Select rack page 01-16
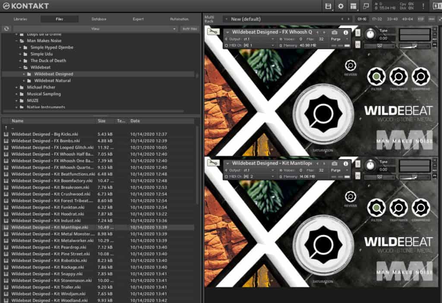This screenshot has height=303, width=442. [x=362, y=19]
